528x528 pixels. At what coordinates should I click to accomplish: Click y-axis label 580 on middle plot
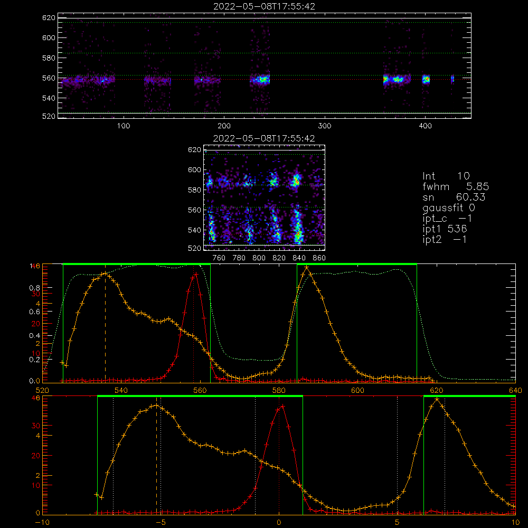coord(195,190)
